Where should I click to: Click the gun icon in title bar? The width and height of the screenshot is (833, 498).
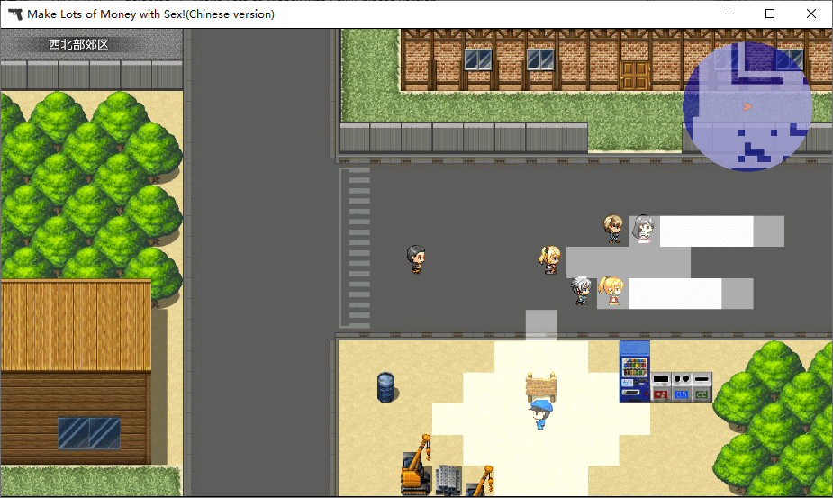tap(15, 14)
